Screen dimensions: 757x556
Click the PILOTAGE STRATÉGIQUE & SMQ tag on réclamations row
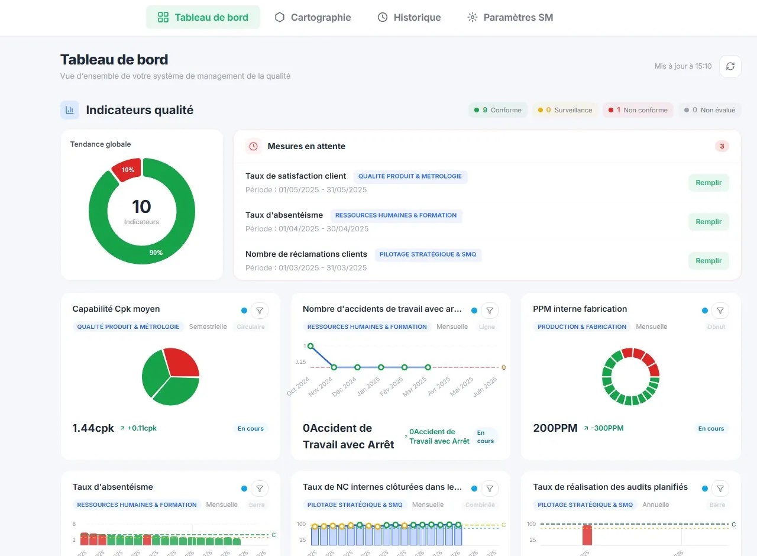(428, 254)
